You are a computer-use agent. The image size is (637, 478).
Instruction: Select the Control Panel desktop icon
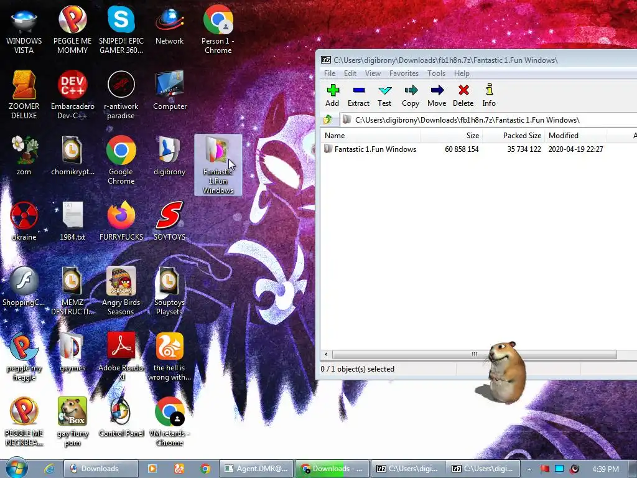coord(121,418)
